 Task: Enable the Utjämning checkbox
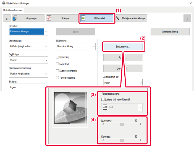pyautogui.click(x=57, y=57)
